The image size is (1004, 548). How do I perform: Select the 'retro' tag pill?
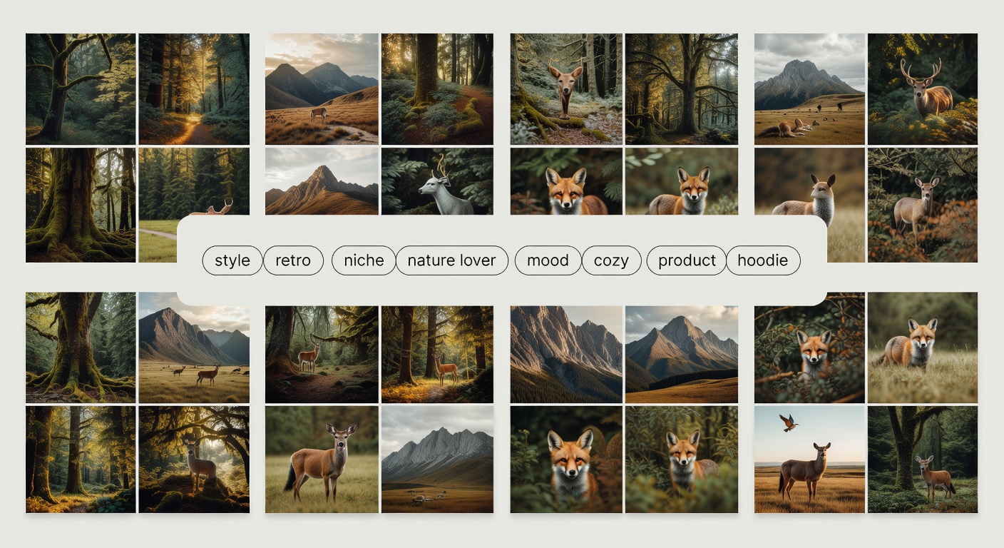click(x=293, y=260)
